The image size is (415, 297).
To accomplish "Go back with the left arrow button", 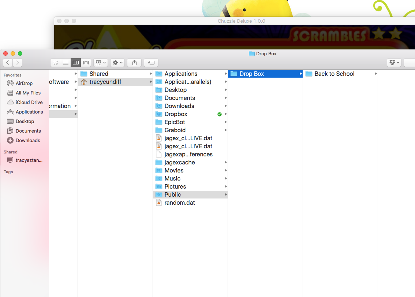I will [x=8, y=63].
